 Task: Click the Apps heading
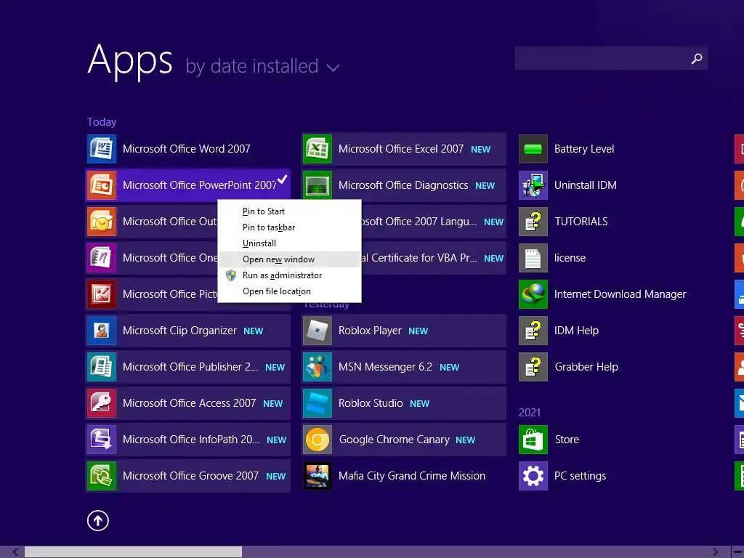(130, 60)
